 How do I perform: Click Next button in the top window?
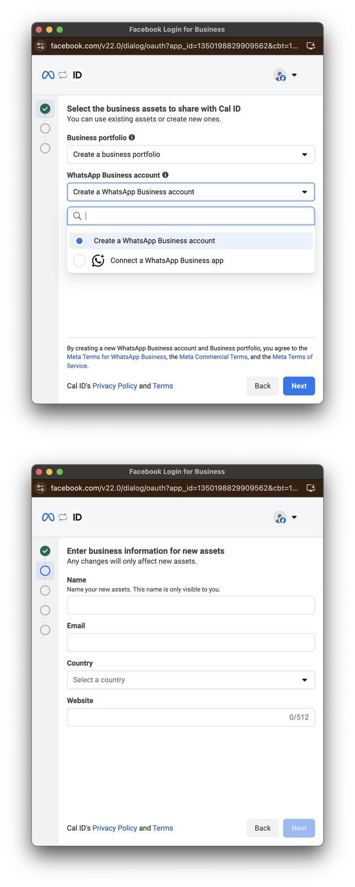(x=299, y=386)
